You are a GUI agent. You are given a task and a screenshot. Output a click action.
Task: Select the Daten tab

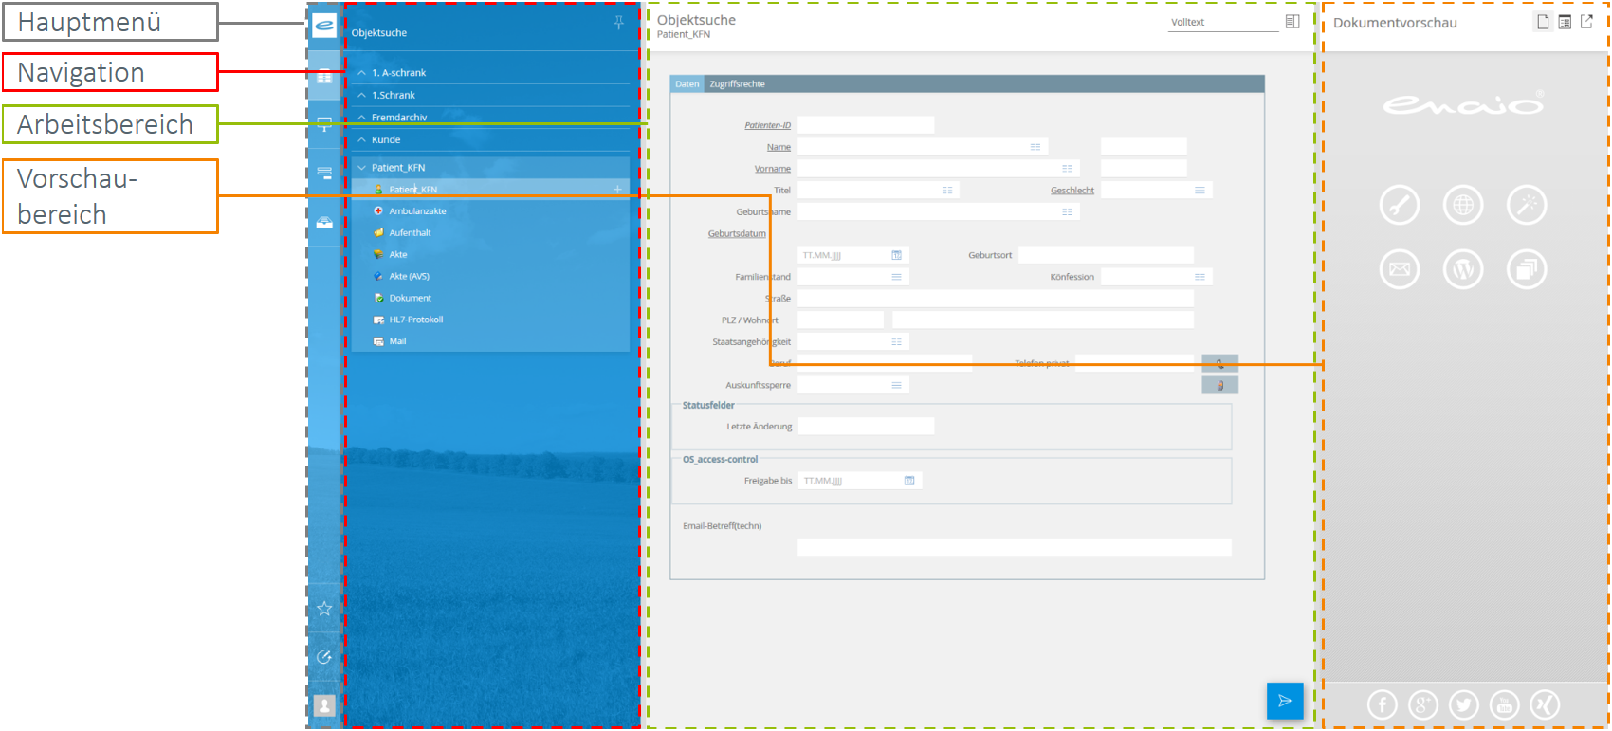[x=687, y=84]
